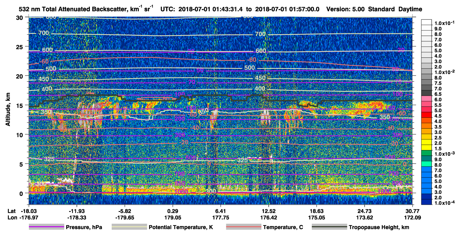Click altitude axis tick label 15
The image size is (458, 235).
(20, 105)
